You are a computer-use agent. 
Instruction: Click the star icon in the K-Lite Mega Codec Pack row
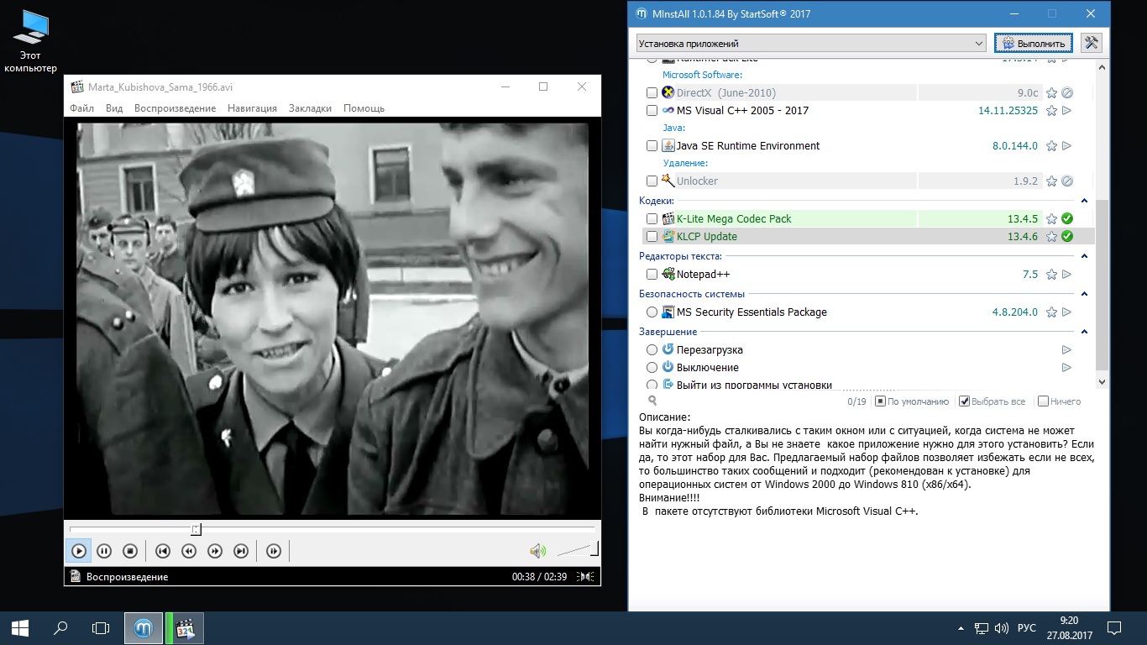tap(1051, 219)
